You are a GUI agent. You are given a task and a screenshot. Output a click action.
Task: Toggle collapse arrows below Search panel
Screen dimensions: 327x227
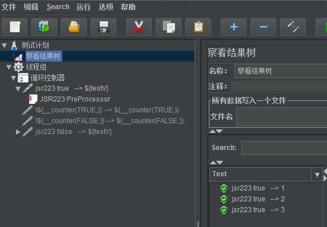[x=216, y=162]
